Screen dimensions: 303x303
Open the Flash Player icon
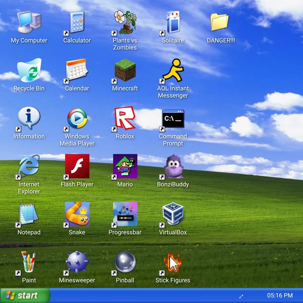tap(77, 166)
